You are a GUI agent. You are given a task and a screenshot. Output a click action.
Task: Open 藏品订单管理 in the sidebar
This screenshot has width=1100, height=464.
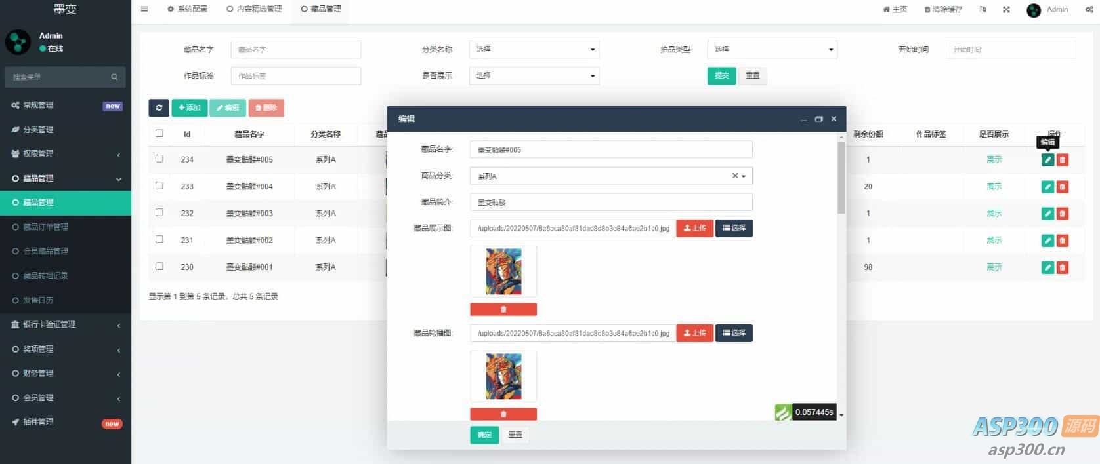(x=46, y=227)
